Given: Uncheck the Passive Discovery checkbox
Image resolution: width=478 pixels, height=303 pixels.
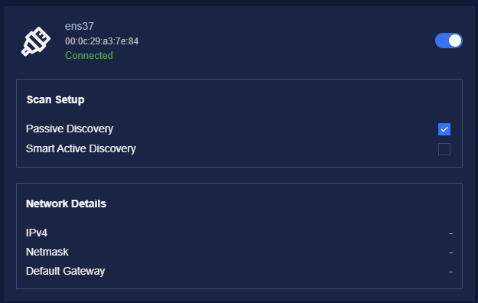Looking at the screenshot, I should click(x=444, y=129).
